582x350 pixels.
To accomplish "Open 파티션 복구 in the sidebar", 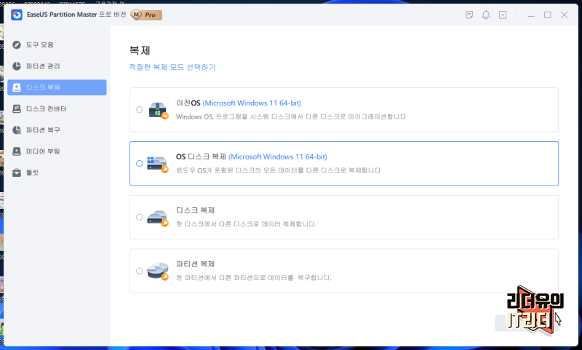I will point(57,130).
